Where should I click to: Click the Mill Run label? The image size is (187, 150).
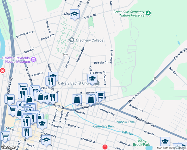pos(127,133)
